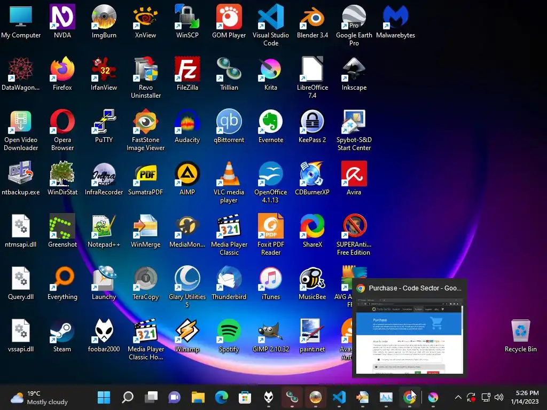
Task: Select Thunderbird desktop icon
Action: pos(229,283)
